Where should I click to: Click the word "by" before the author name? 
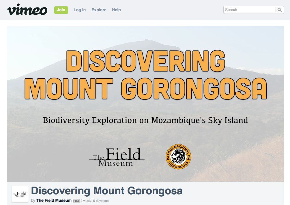pyautogui.click(x=33, y=201)
